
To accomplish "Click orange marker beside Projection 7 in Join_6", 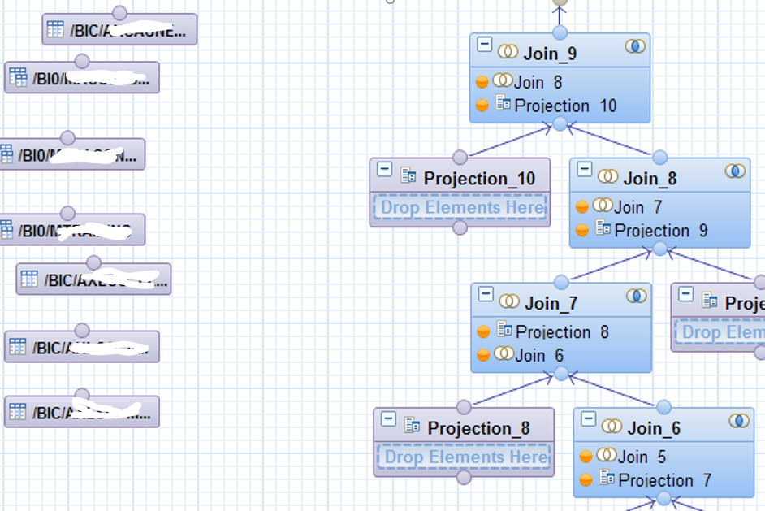I will pyautogui.click(x=586, y=480).
